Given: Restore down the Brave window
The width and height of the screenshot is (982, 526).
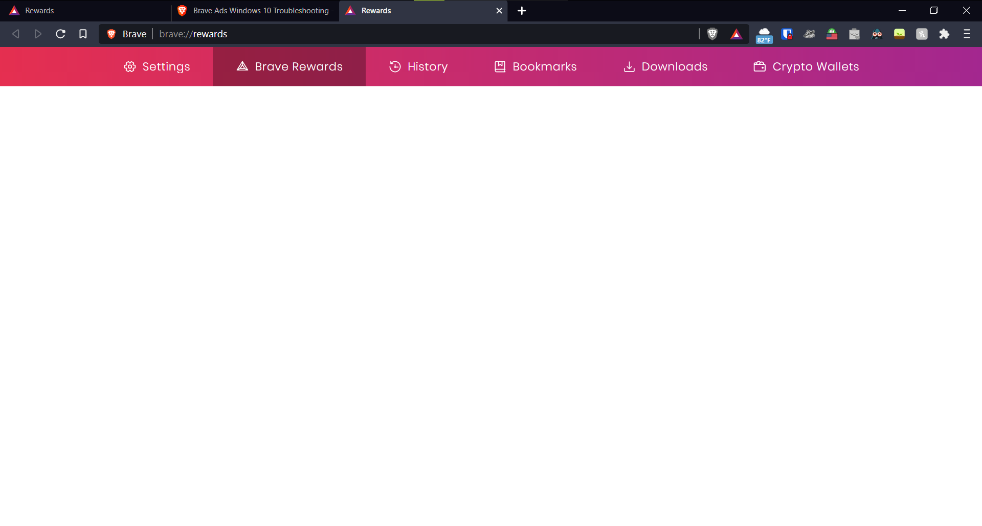Looking at the screenshot, I should [934, 11].
